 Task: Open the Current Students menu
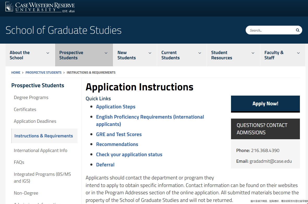(x=182, y=55)
